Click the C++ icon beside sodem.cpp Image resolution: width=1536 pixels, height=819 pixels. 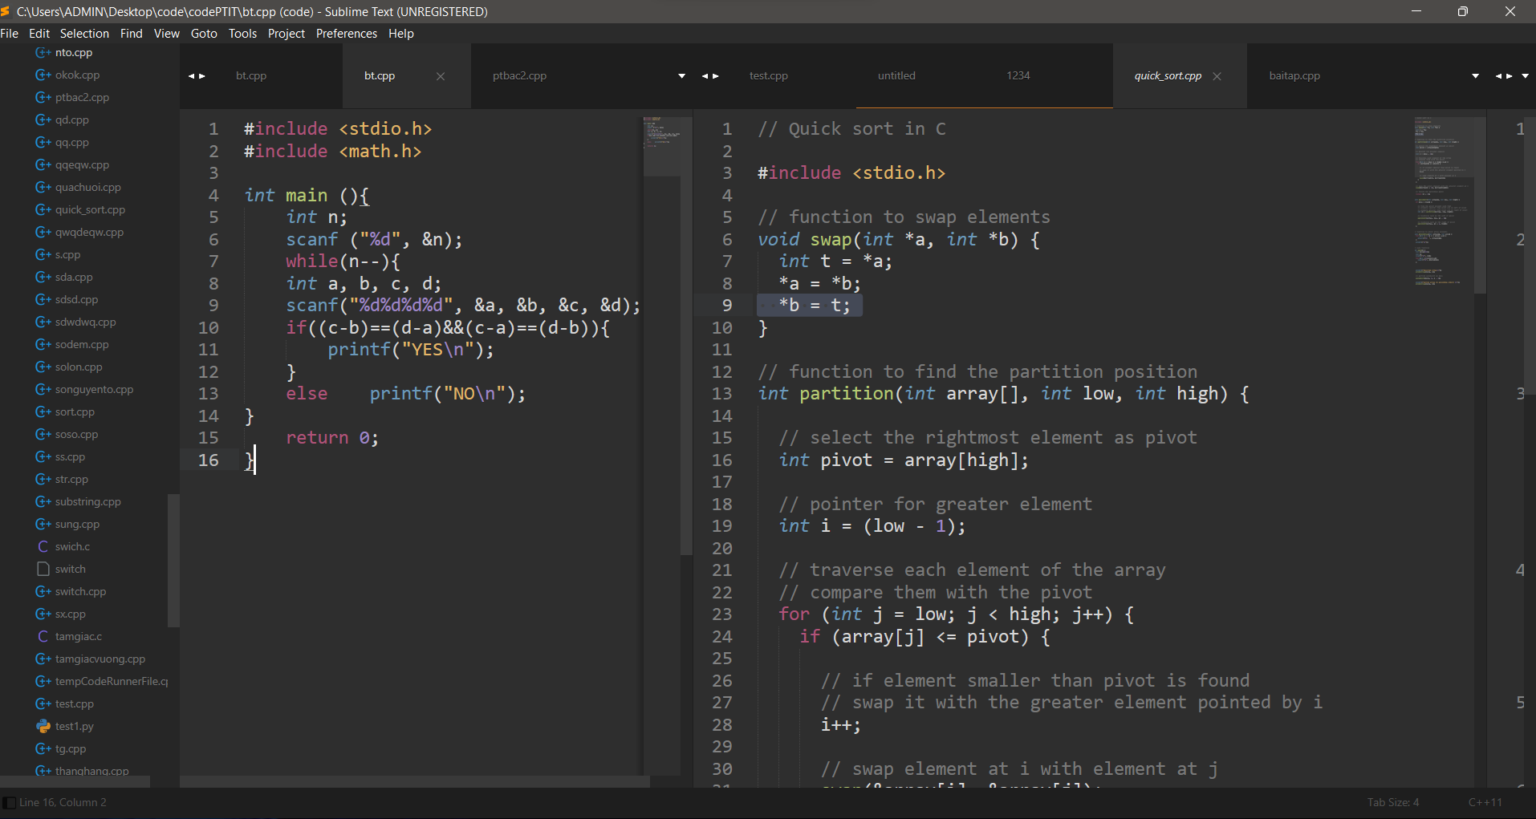(42, 344)
